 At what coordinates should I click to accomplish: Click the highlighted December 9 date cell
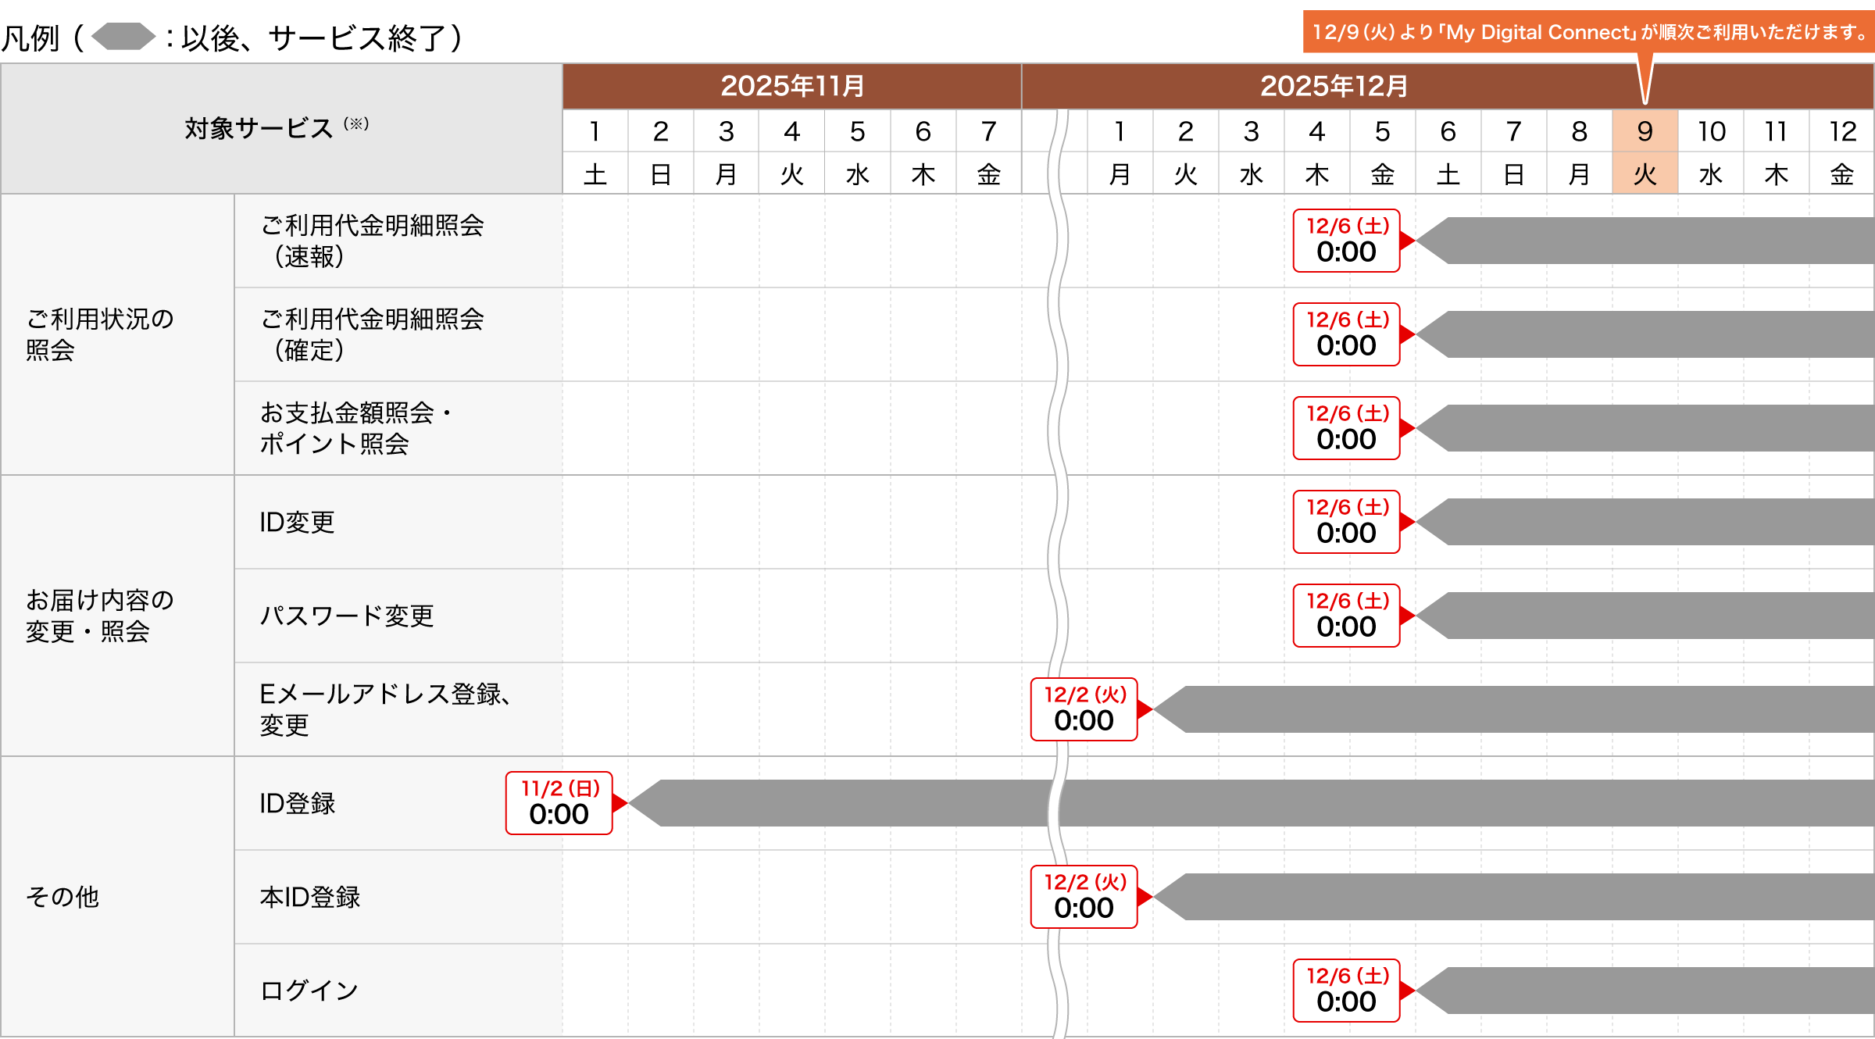click(x=1645, y=131)
